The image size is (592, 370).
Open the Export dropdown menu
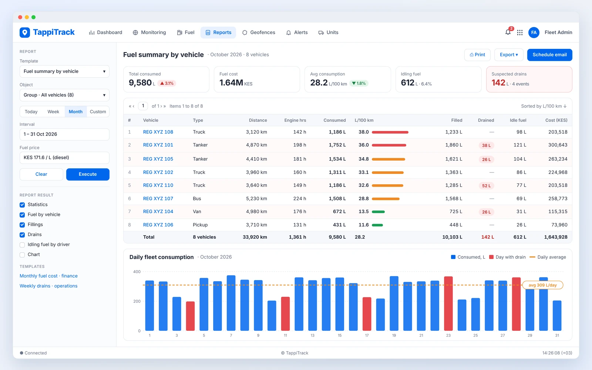[x=509, y=55]
